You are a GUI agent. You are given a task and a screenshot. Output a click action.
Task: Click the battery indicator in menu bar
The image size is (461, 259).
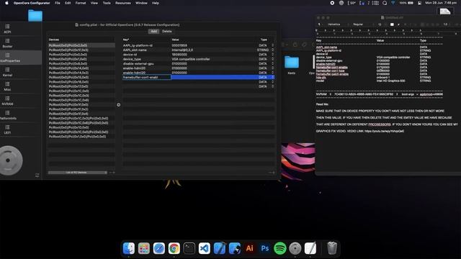pos(406,3)
